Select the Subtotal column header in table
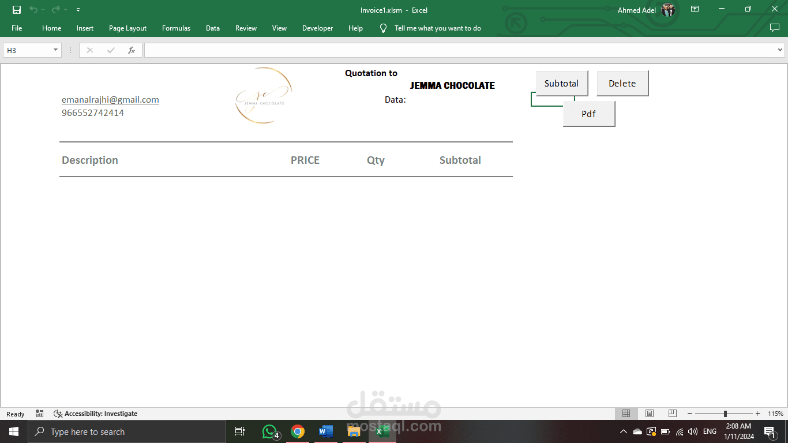This screenshot has width=788, height=443. point(460,160)
